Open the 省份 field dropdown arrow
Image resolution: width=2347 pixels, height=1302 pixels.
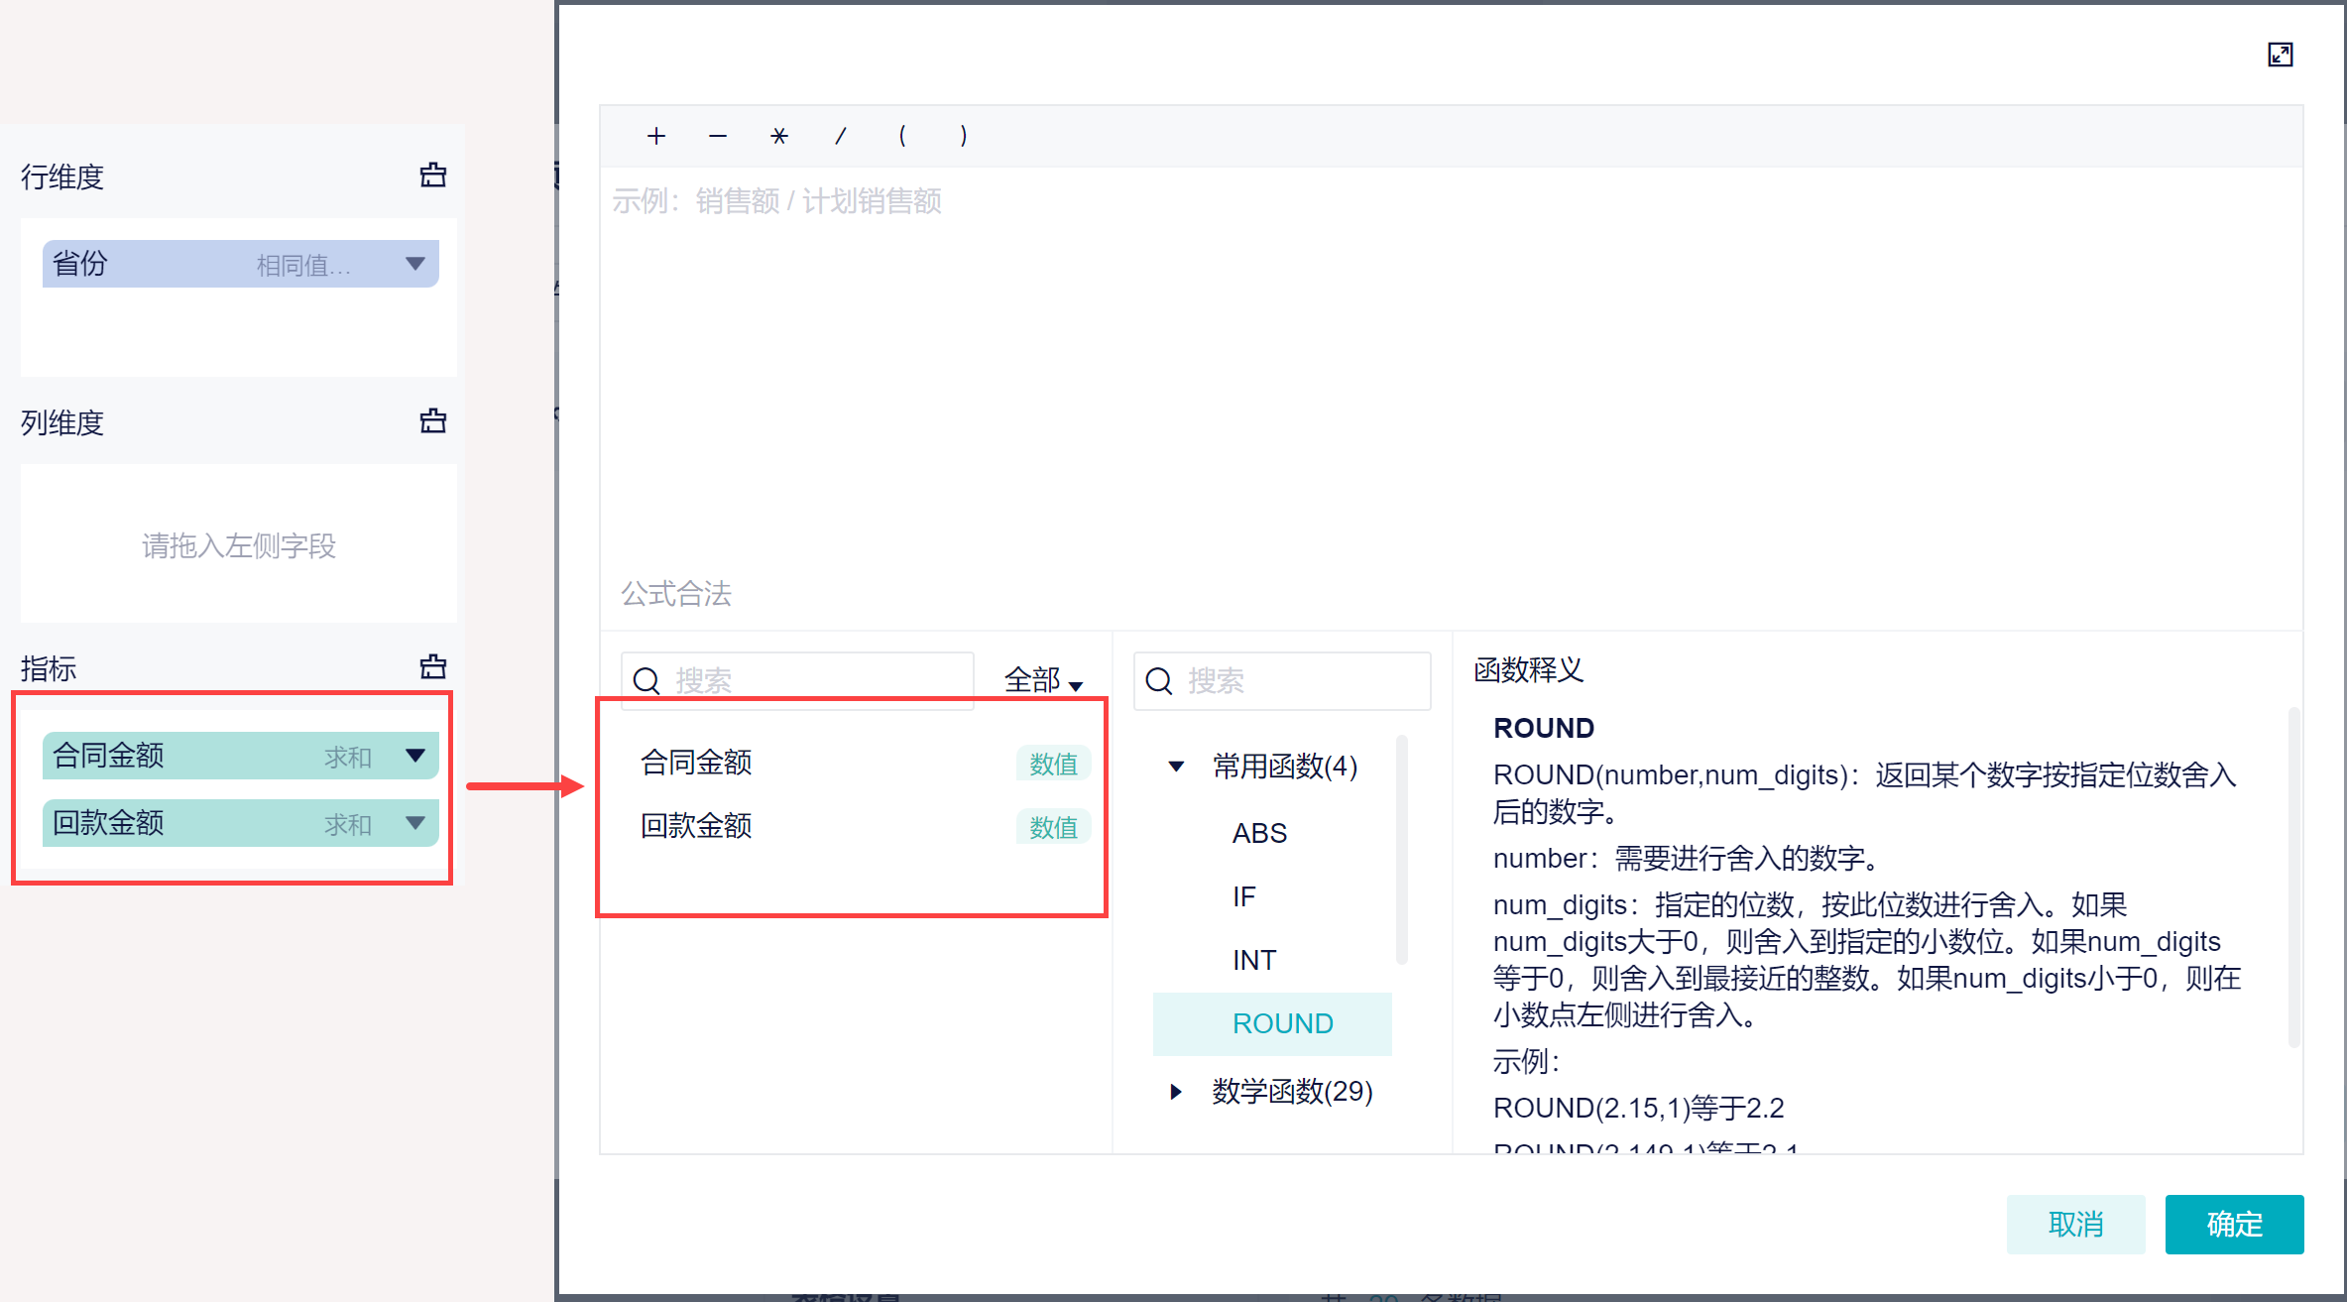(x=415, y=264)
